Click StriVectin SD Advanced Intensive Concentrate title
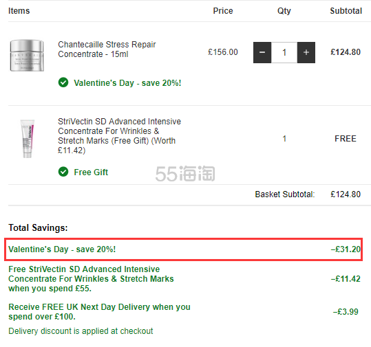The image size is (371, 347). tap(120, 136)
